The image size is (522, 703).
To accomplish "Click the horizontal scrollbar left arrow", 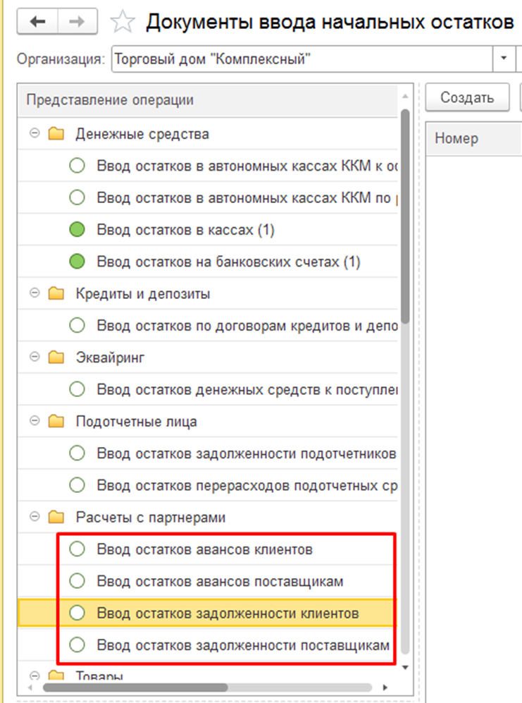I will point(30,687).
